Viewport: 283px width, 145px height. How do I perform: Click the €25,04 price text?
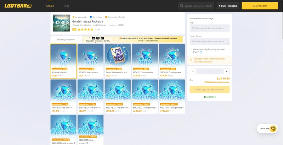pyautogui.click(x=163, y=76)
